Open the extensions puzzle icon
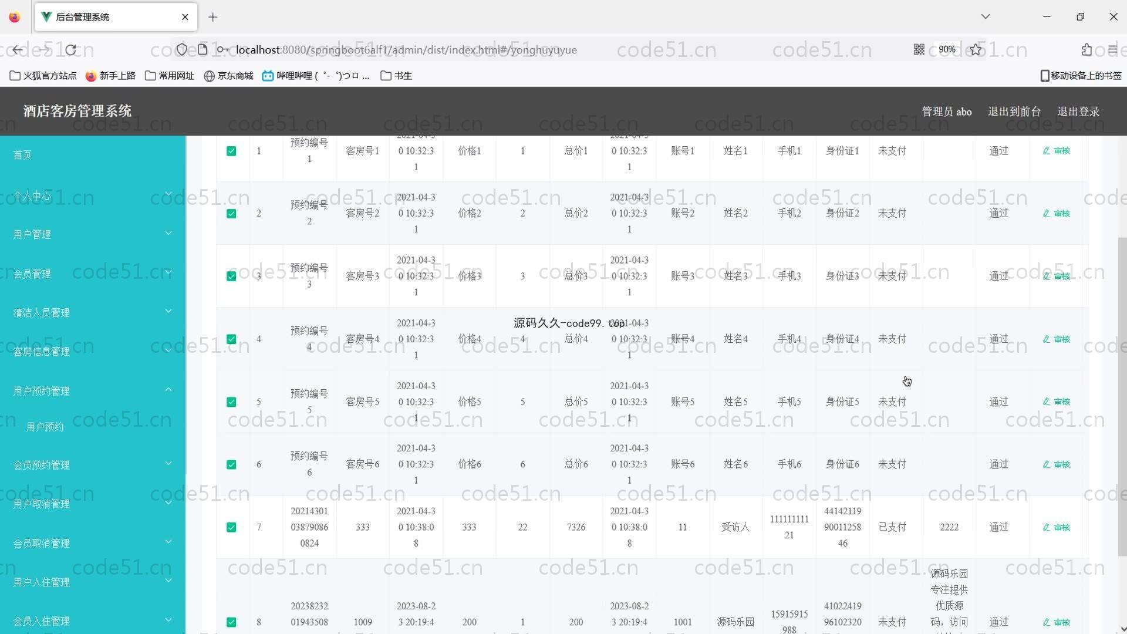1127x634 pixels. coord(1087,50)
